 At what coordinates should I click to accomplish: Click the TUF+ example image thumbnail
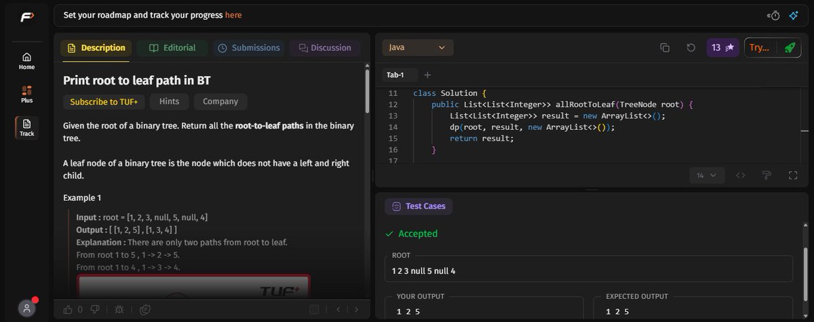point(193,285)
